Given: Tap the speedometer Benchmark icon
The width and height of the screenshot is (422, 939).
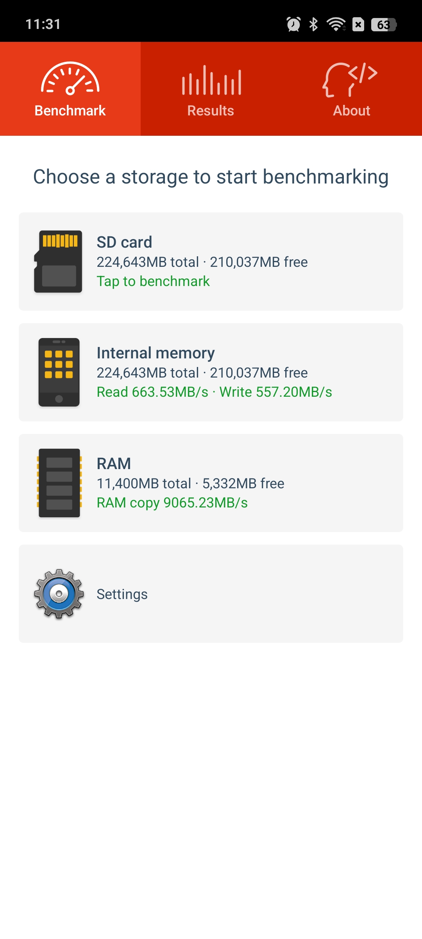Looking at the screenshot, I should click(70, 79).
